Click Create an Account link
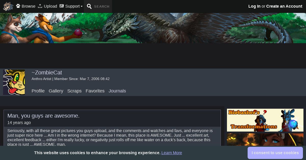Image resolution: width=306 pixels, height=160 pixels. (x=284, y=6)
